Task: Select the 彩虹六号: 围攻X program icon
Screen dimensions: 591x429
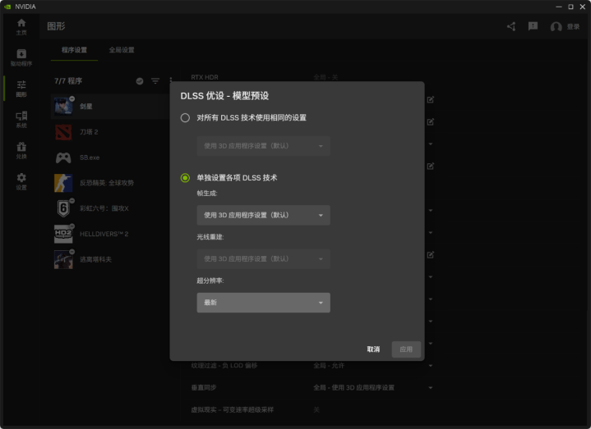Action: [63, 208]
